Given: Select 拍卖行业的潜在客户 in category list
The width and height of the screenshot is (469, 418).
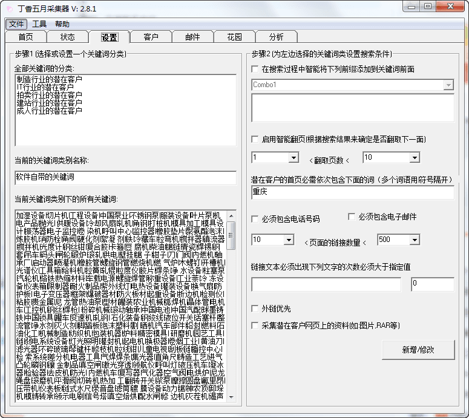Looking at the screenshot, I should pos(50,96).
